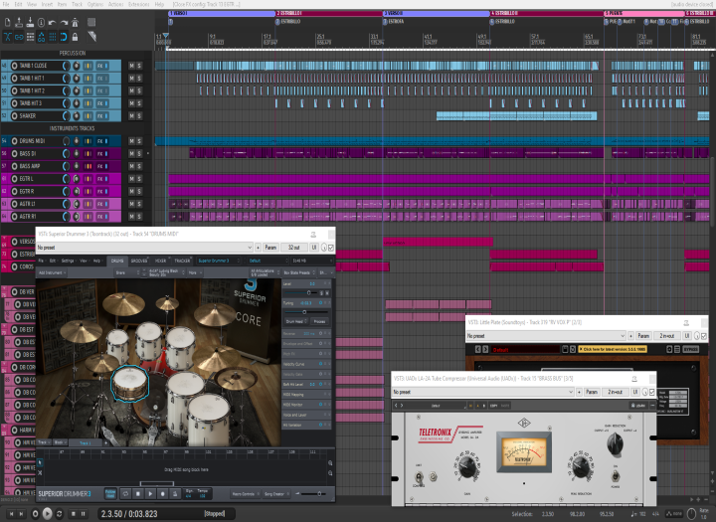Viewport: 716px width, 522px height.
Task: Click the Redo arrow in the toolbar
Action: coord(64,23)
